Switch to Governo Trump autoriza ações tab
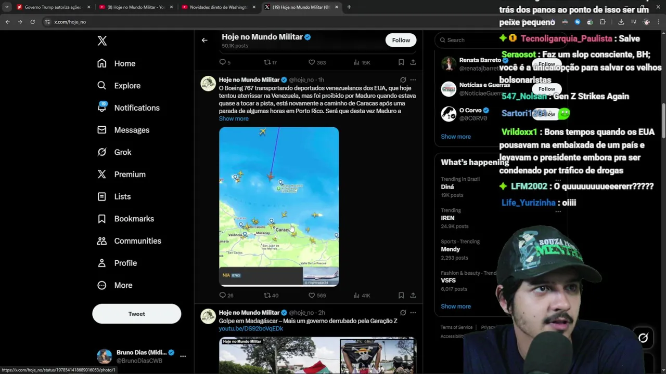The image size is (666, 374). tap(52, 7)
